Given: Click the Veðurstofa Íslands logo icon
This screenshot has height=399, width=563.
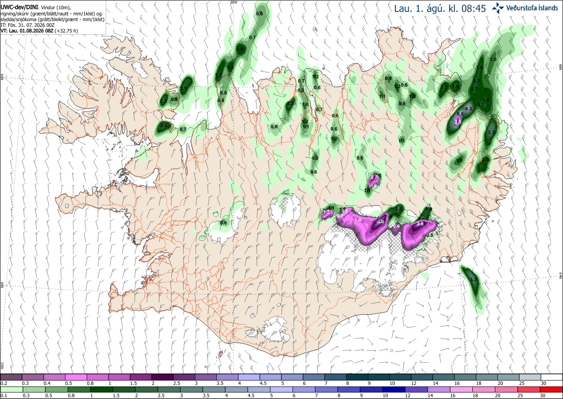Looking at the screenshot, I should (x=498, y=7).
